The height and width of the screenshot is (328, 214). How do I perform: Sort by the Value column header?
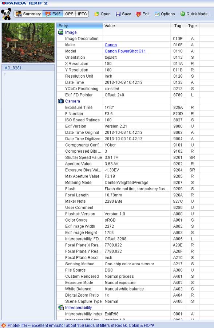click(x=136, y=26)
